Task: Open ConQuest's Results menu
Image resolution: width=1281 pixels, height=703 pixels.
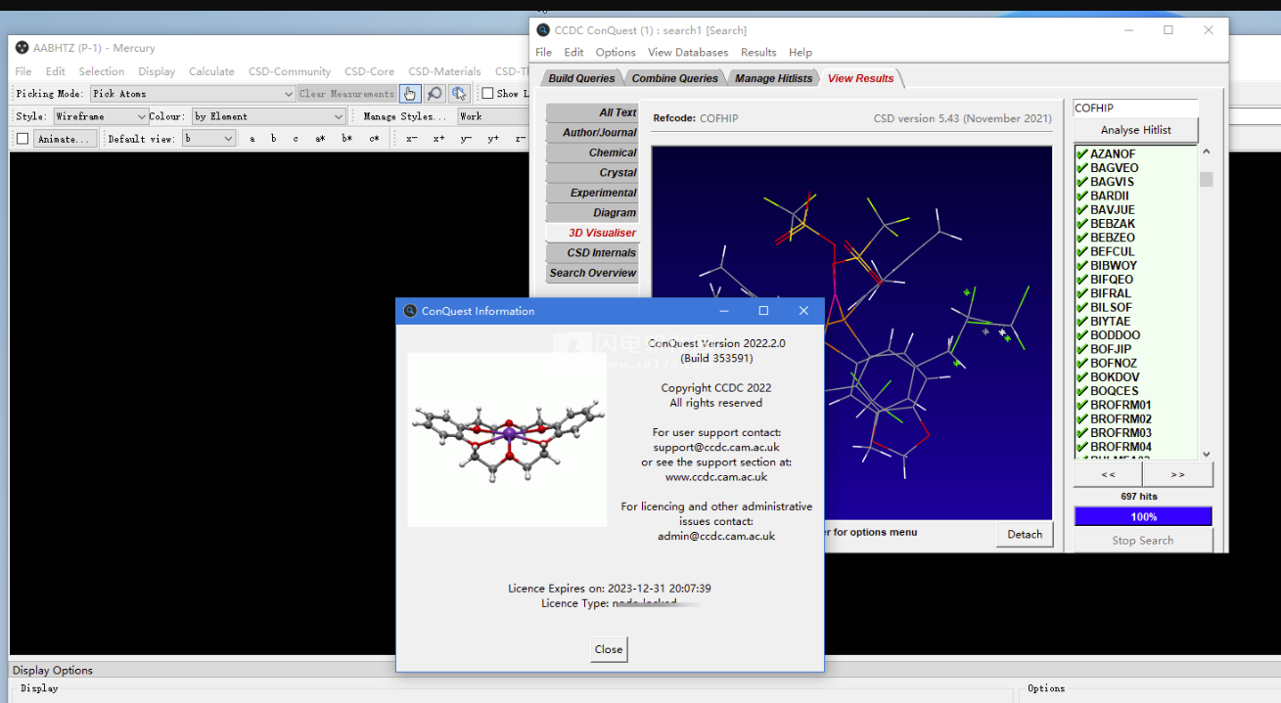Action: pyautogui.click(x=758, y=53)
